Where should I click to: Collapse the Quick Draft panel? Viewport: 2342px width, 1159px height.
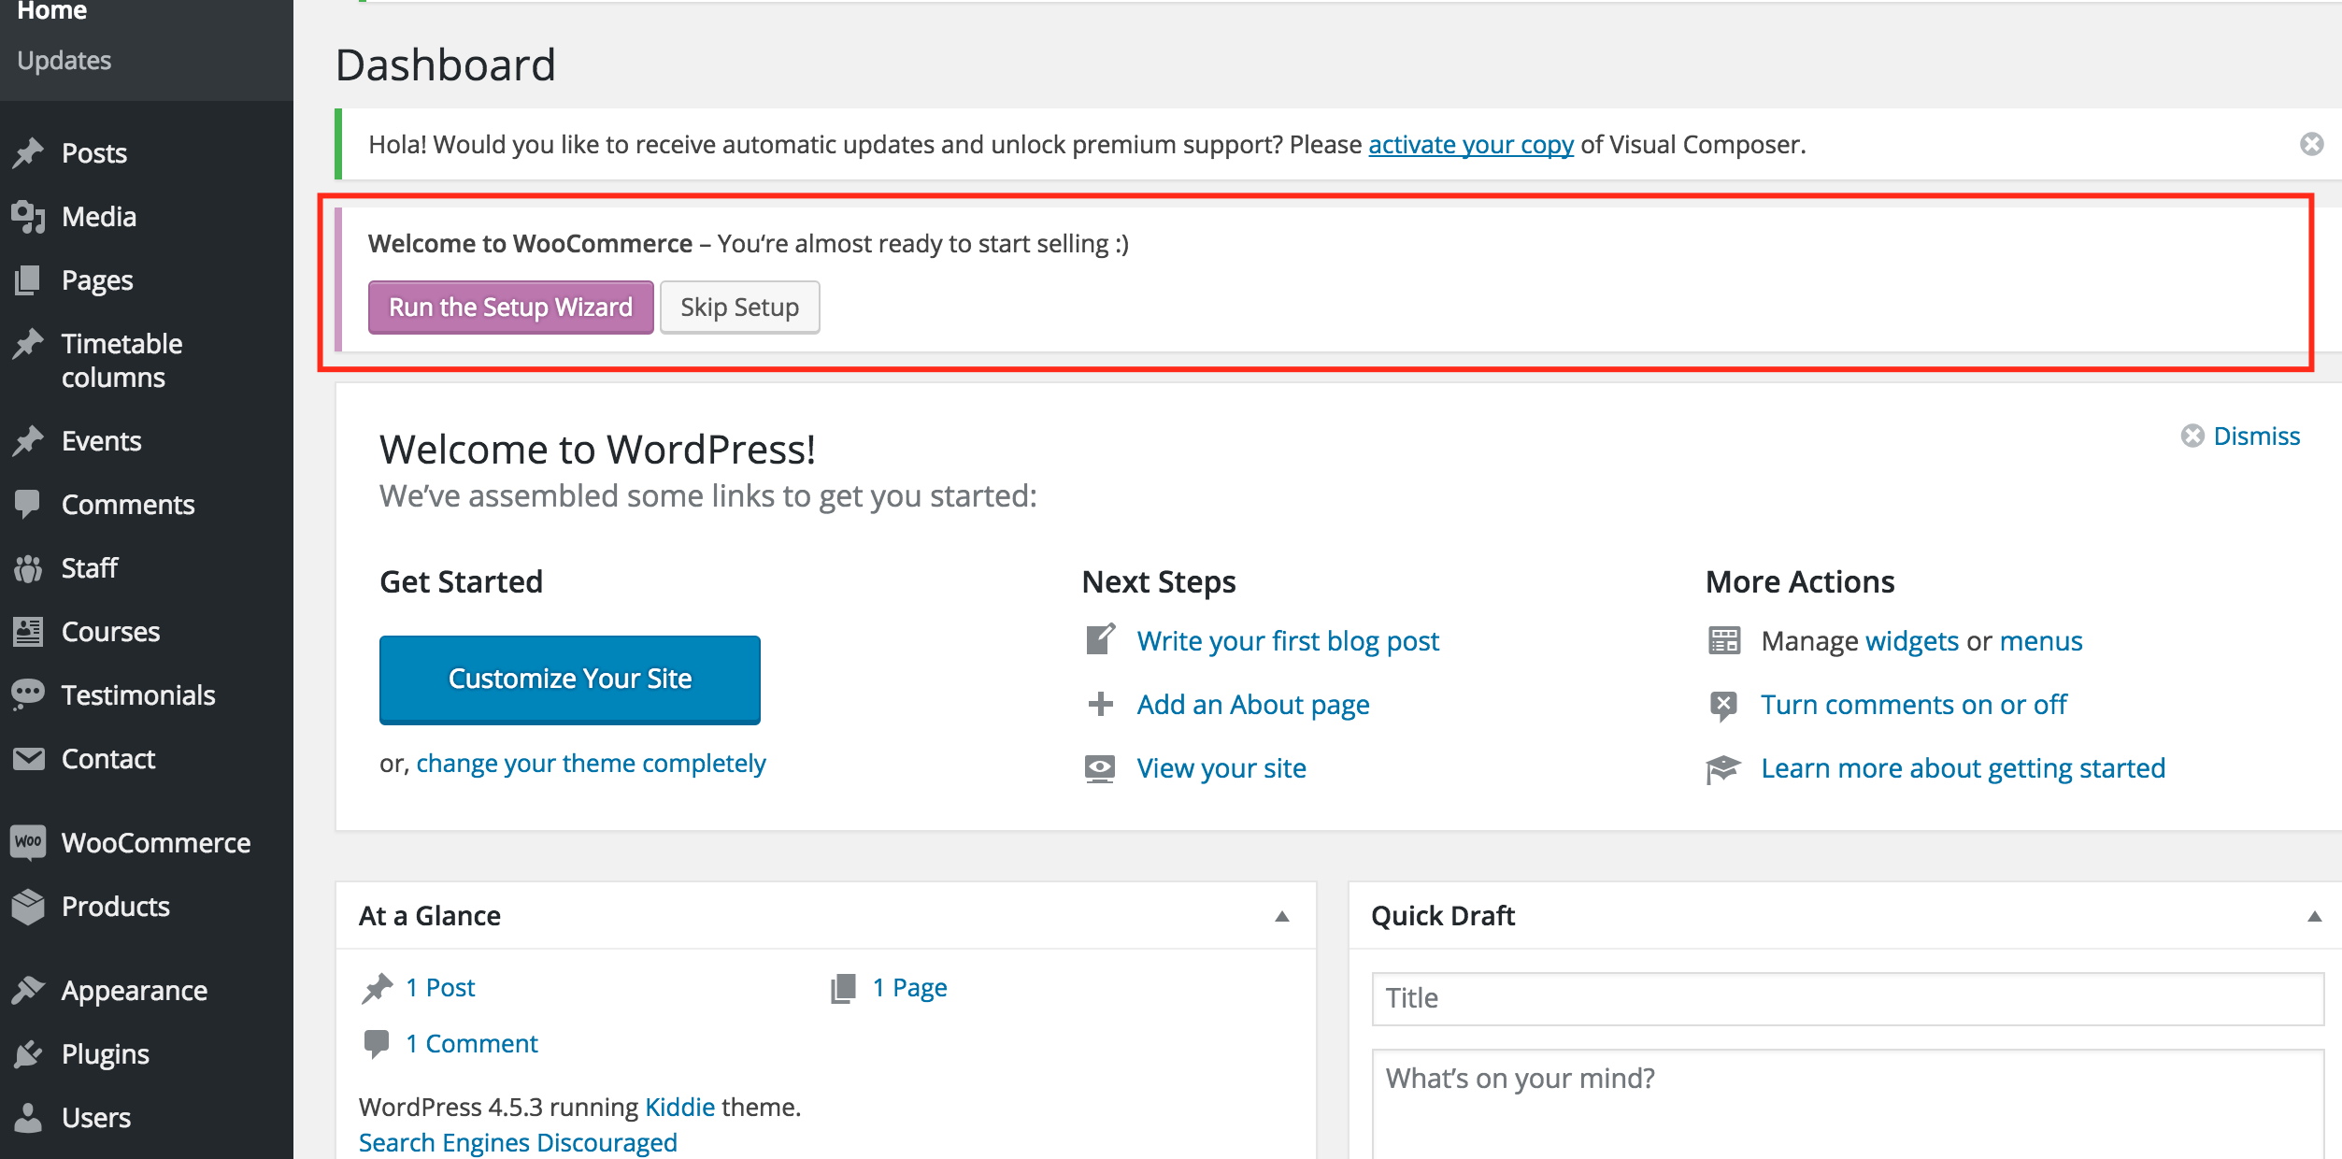pos(2315,917)
